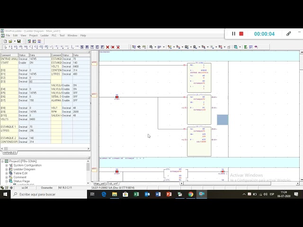The image size is (303, 227).
Task: Open the Project menu
Action: (x=34, y=35)
